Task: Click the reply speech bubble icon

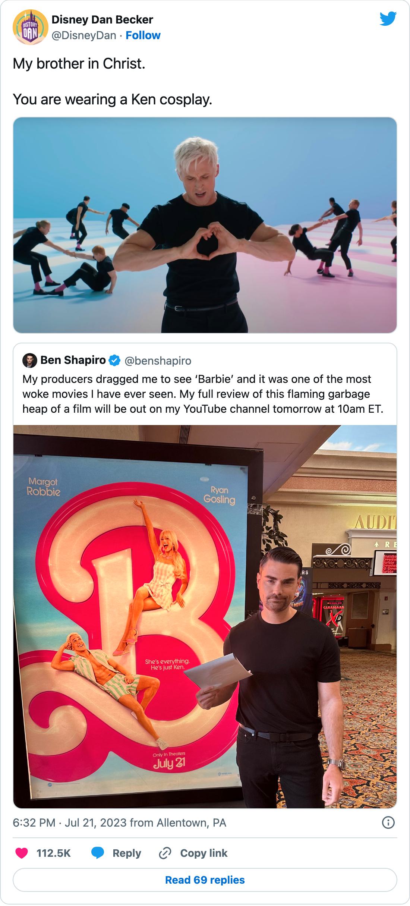Action: pos(98,853)
